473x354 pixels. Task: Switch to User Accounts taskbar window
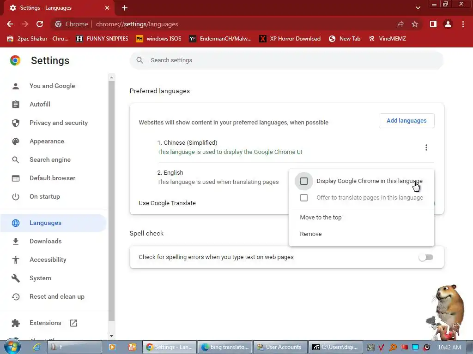click(280, 347)
